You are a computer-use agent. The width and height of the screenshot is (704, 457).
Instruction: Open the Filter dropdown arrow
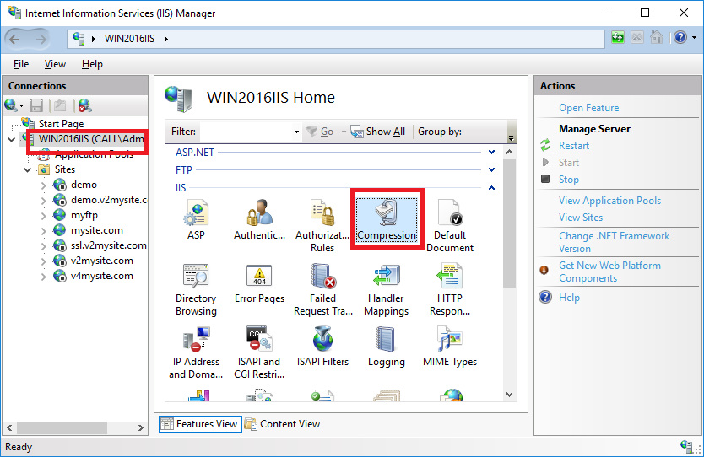point(296,132)
